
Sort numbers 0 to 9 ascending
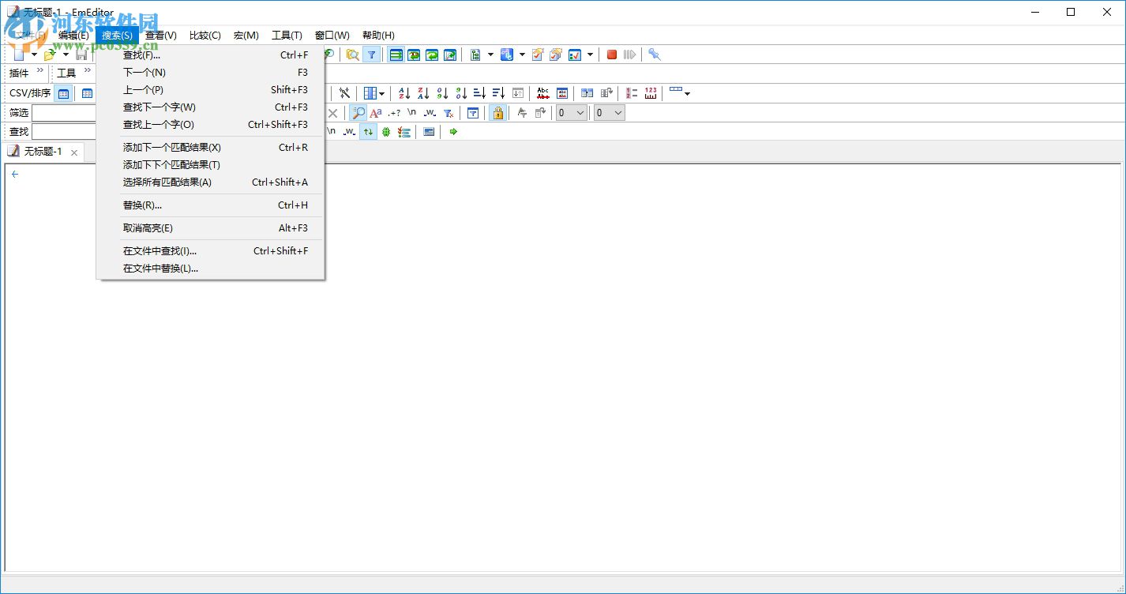442,93
